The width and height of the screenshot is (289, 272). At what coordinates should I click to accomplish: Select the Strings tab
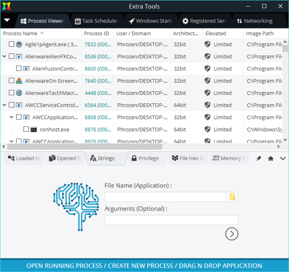(x=106, y=158)
